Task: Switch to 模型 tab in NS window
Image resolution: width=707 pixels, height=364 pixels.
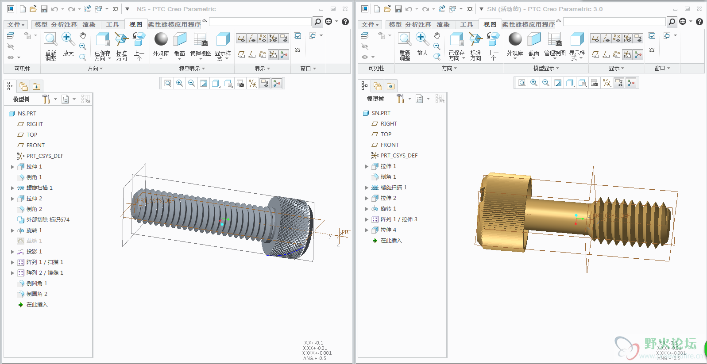Action: coord(41,24)
